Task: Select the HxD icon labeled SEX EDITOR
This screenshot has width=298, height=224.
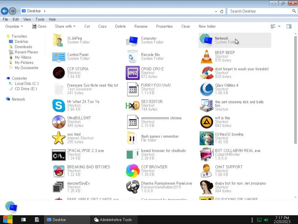Action: 132,106
